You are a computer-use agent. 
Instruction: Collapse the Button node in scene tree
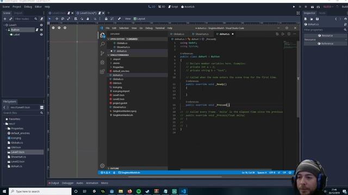point(6,30)
